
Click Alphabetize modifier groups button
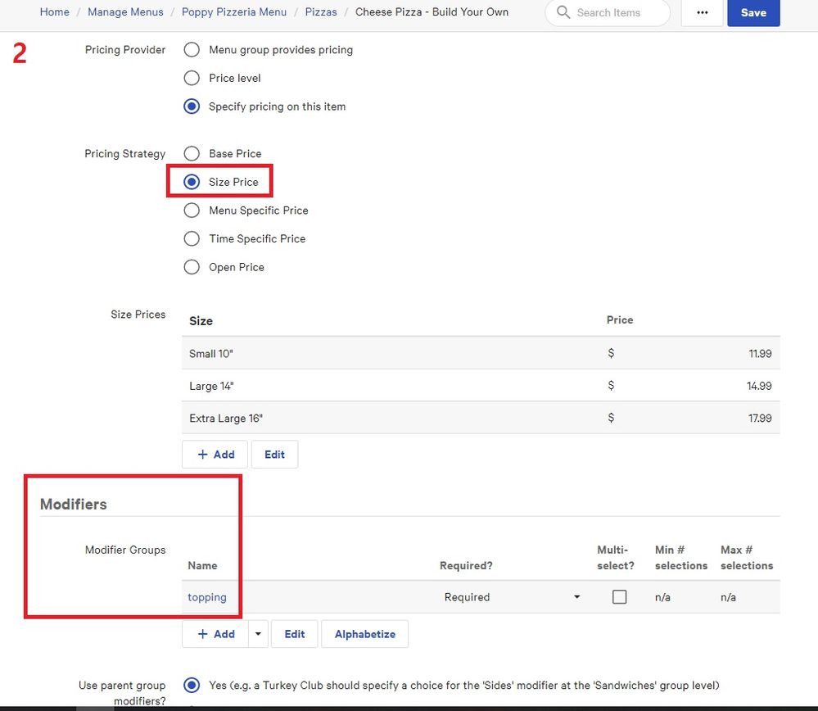click(x=364, y=634)
